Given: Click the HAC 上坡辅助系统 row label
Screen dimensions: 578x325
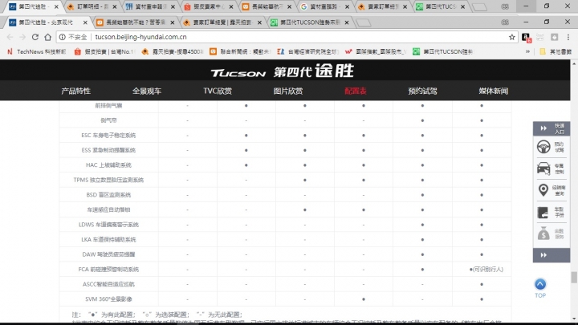Looking at the screenshot, I should (108, 165).
